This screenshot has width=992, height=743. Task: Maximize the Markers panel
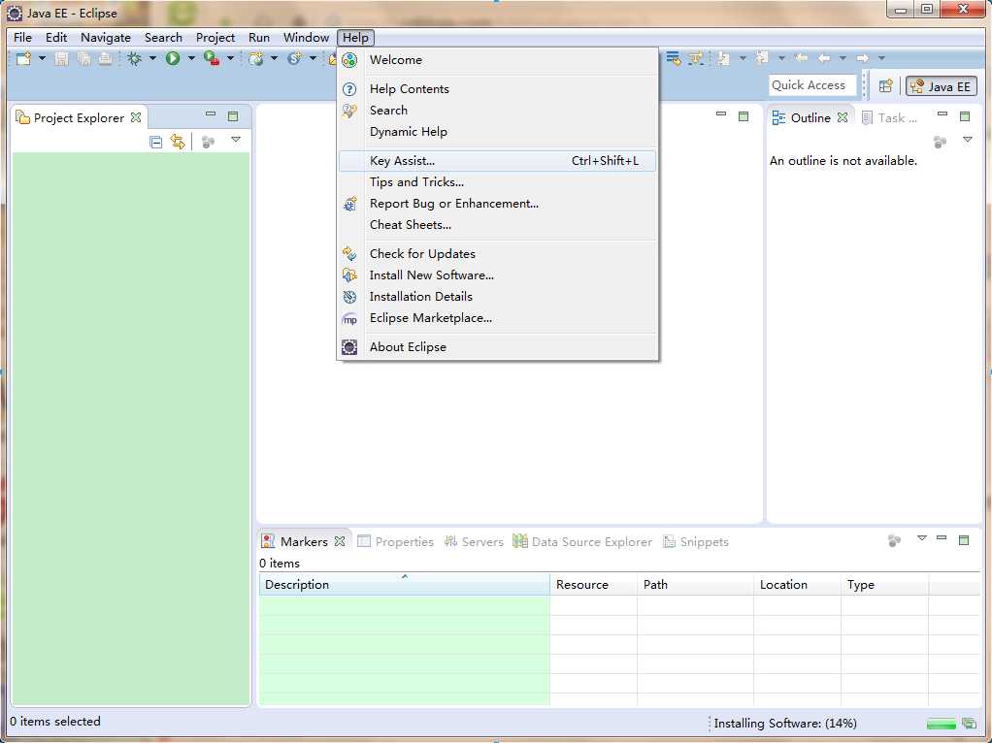click(x=964, y=540)
